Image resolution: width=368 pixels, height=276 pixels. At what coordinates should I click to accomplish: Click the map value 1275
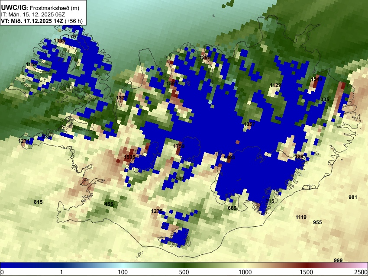pyautogui.click(x=157, y=211)
